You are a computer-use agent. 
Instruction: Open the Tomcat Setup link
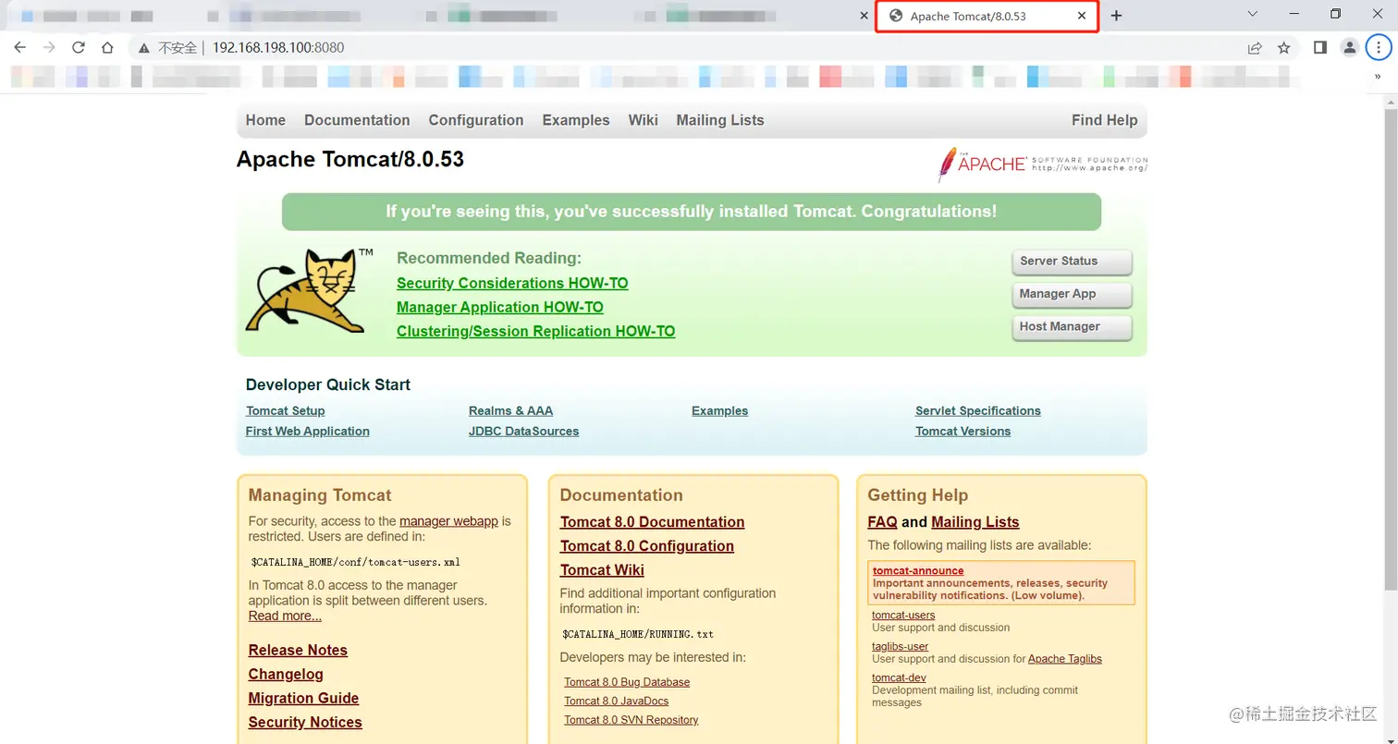(x=285, y=410)
